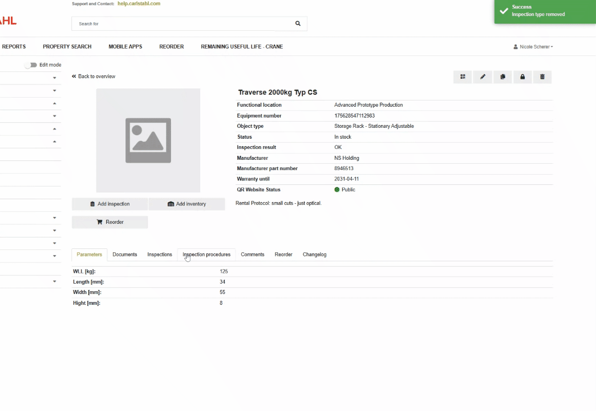Click into the Search for field
The width and height of the screenshot is (596, 411).
point(181,24)
